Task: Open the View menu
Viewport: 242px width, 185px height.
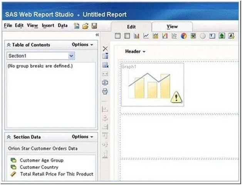Action: point(32,25)
